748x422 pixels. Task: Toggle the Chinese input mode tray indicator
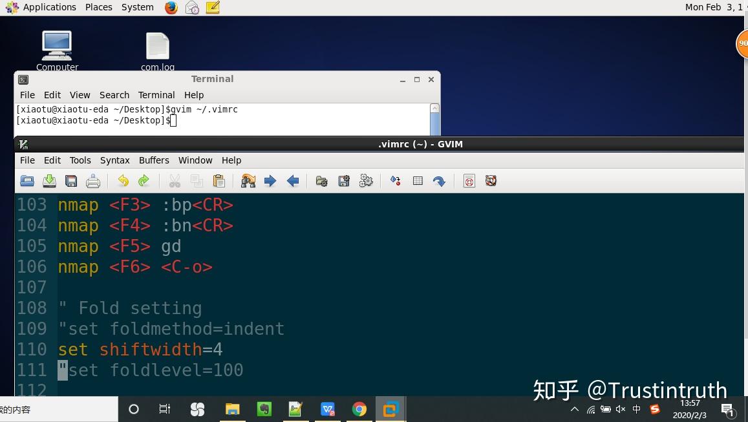[x=636, y=409]
